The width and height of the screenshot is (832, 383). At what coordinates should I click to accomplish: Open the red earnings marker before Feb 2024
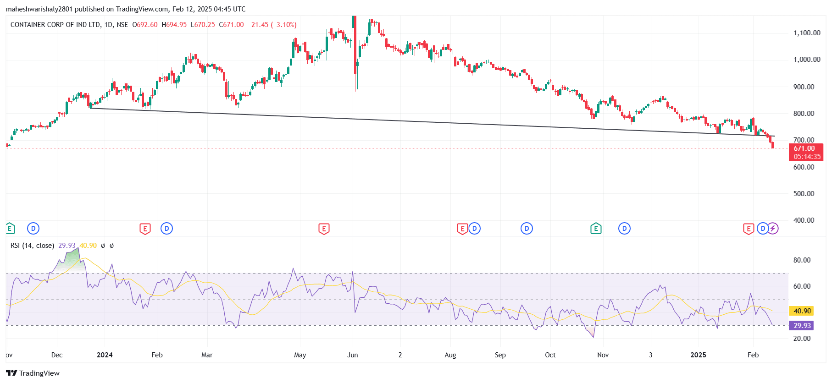tap(145, 229)
